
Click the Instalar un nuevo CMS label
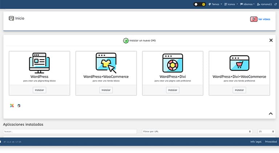coord(142,40)
